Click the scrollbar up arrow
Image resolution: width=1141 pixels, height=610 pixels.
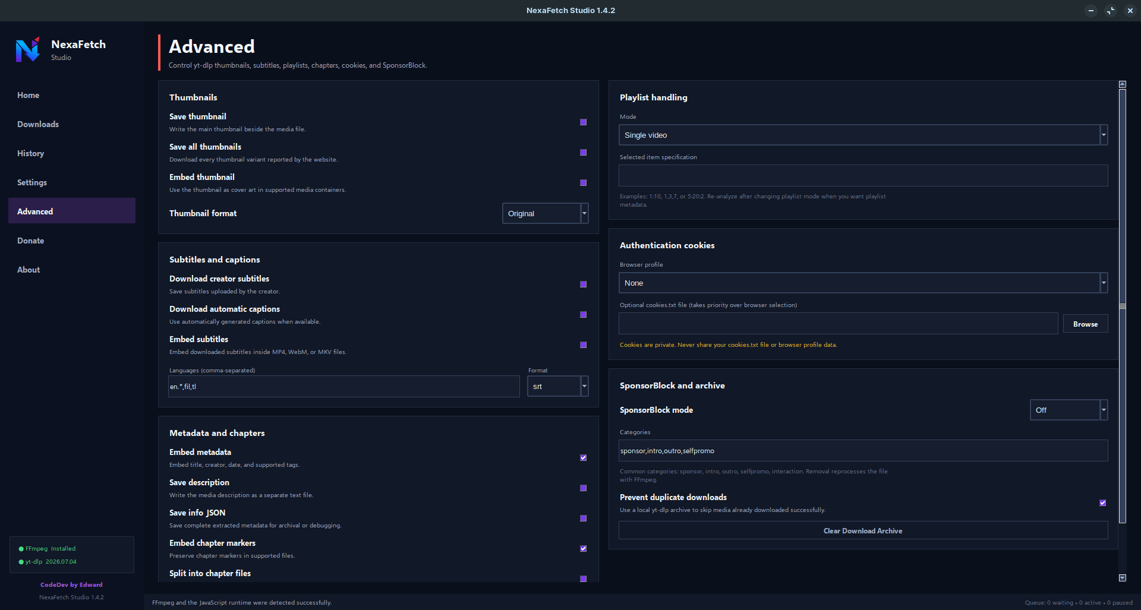[1123, 84]
